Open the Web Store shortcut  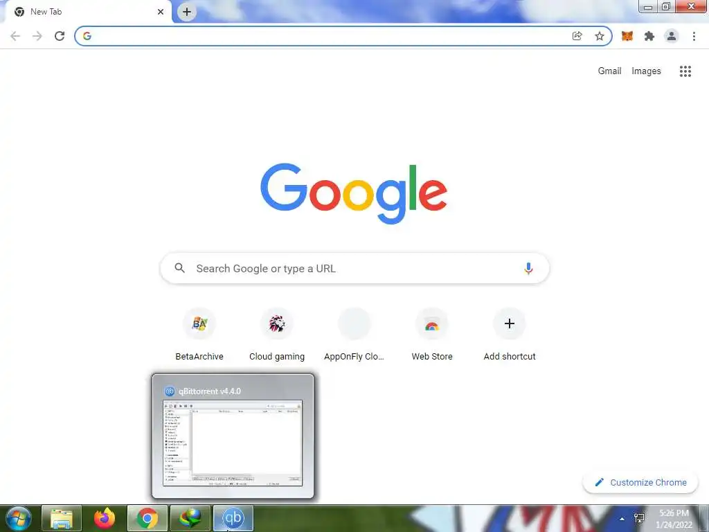(x=432, y=335)
